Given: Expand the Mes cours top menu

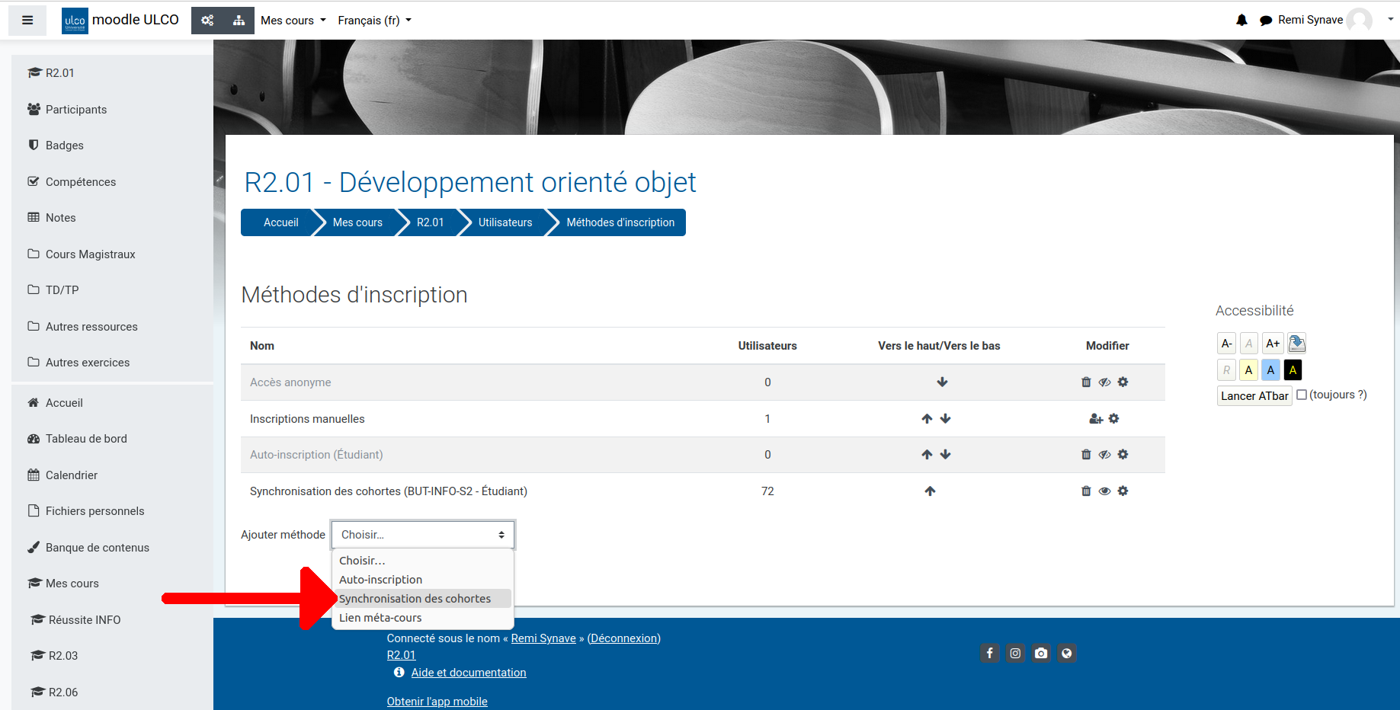Looking at the screenshot, I should tap(293, 21).
